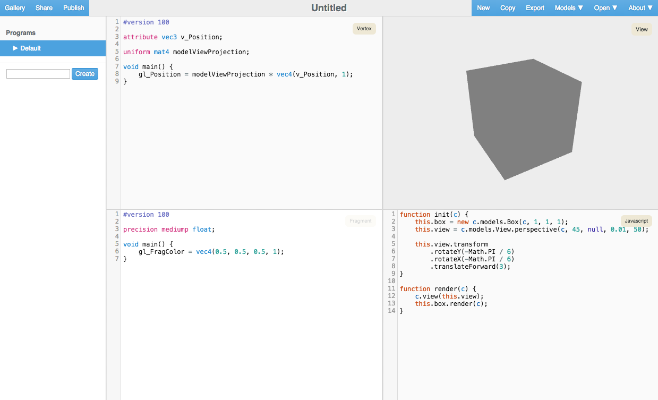
Task: Publish the current shader
Action: (73, 8)
